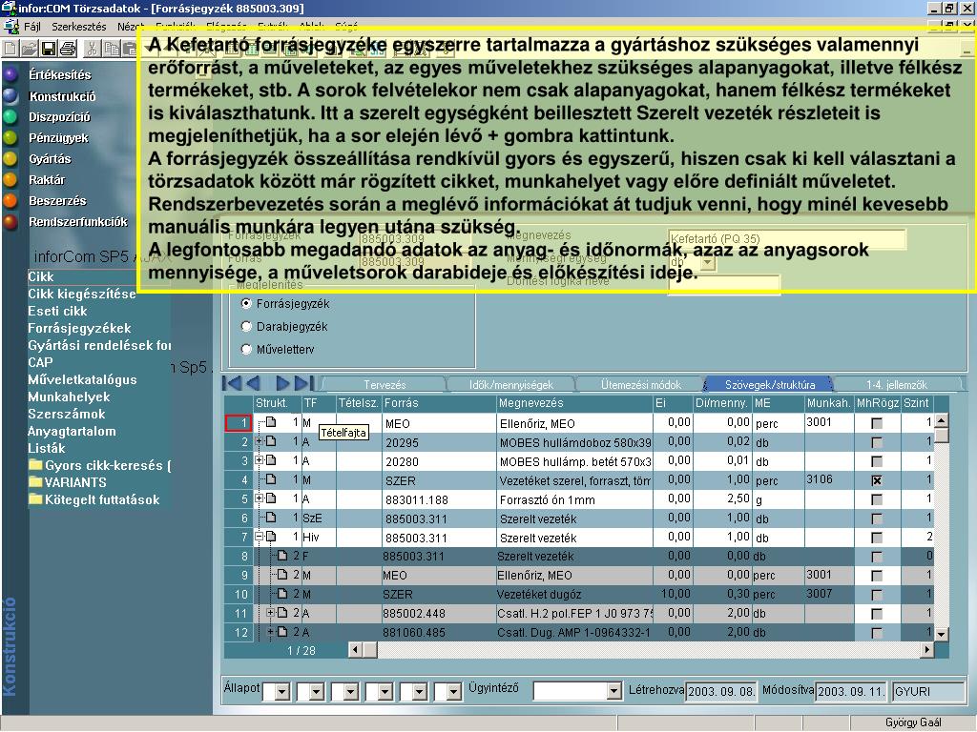Image resolution: width=977 pixels, height=732 pixels.
Task: Open the Gyártás module
Action: pos(50,159)
